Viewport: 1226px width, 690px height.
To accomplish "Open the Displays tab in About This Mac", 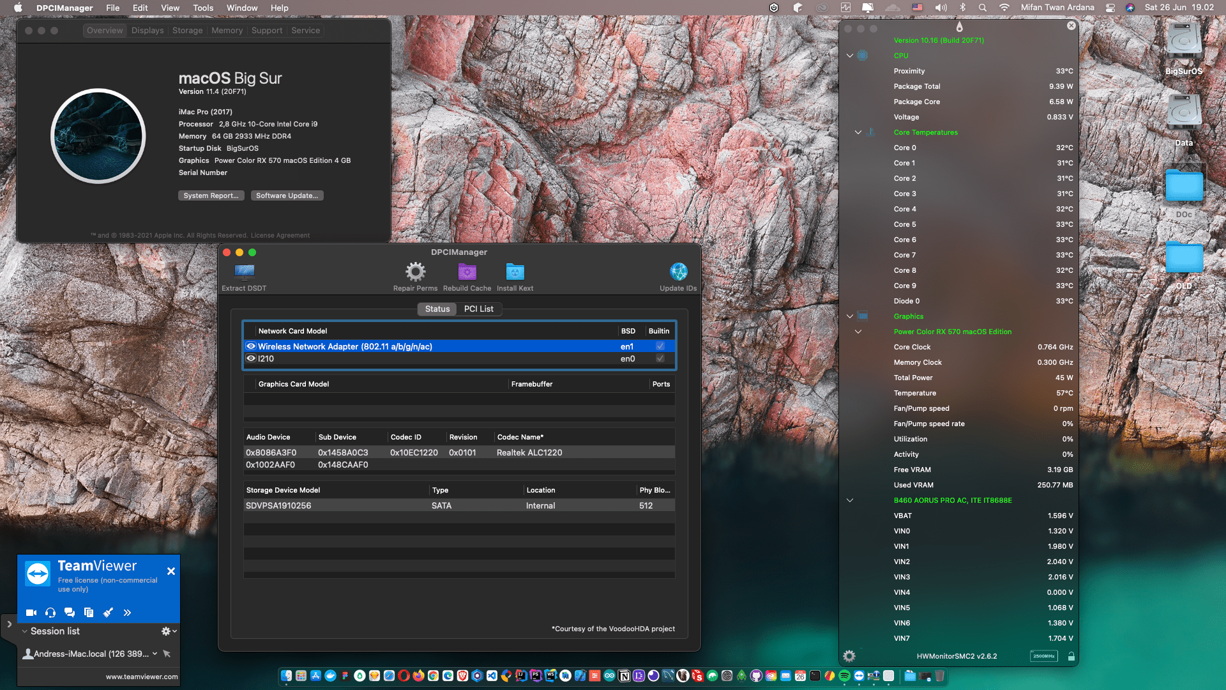I will (x=148, y=31).
